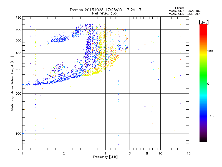Click the colorbar tick label "0"

click(208, 83)
